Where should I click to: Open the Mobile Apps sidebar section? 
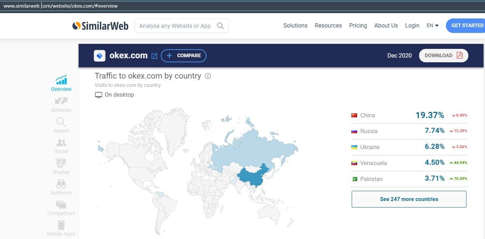tap(61, 229)
